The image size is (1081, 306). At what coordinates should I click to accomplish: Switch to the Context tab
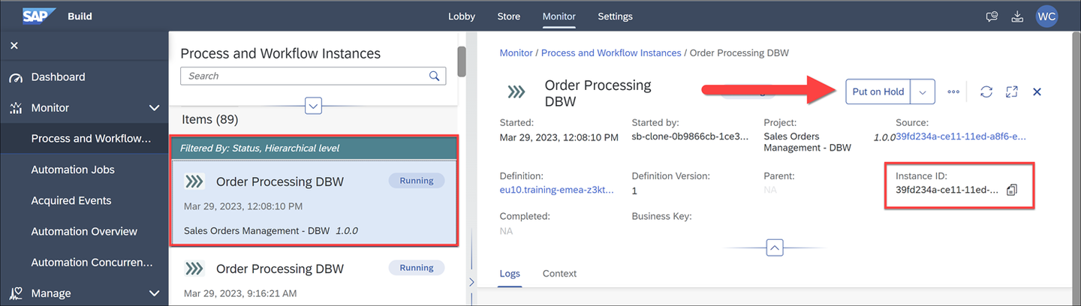pos(559,274)
